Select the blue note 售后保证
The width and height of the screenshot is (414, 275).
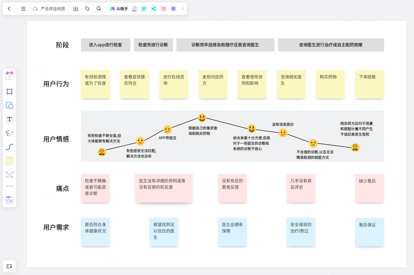click(x=369, y=232)
